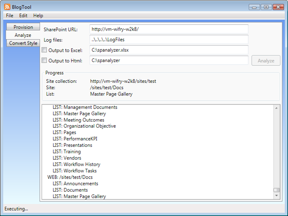Focus the Excel output path field

pos(169,50)
